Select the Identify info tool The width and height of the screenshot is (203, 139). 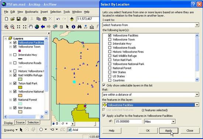click(x=73, y=27)
